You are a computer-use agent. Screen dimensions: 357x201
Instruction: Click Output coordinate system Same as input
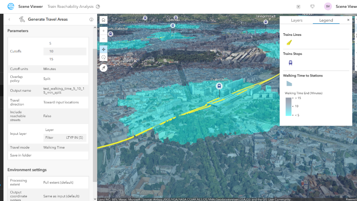click(61, 196)
